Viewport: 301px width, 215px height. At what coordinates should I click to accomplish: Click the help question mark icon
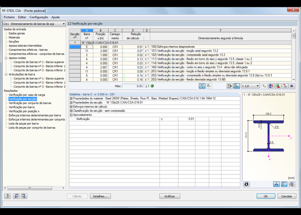(x=8, y=196)
